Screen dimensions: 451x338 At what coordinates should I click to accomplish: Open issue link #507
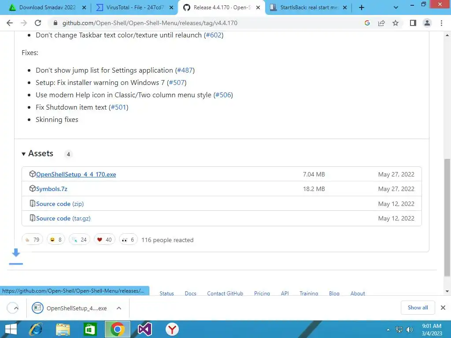tap(177, 83)
